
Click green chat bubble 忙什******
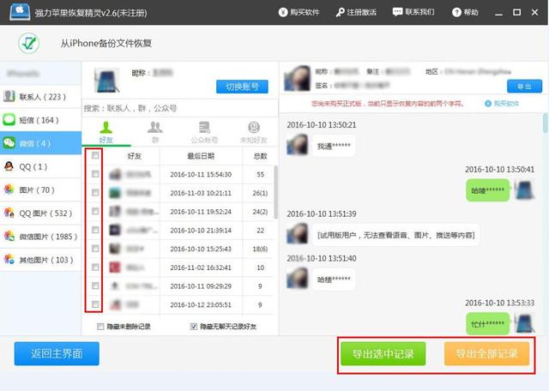[x=487, y=324]
